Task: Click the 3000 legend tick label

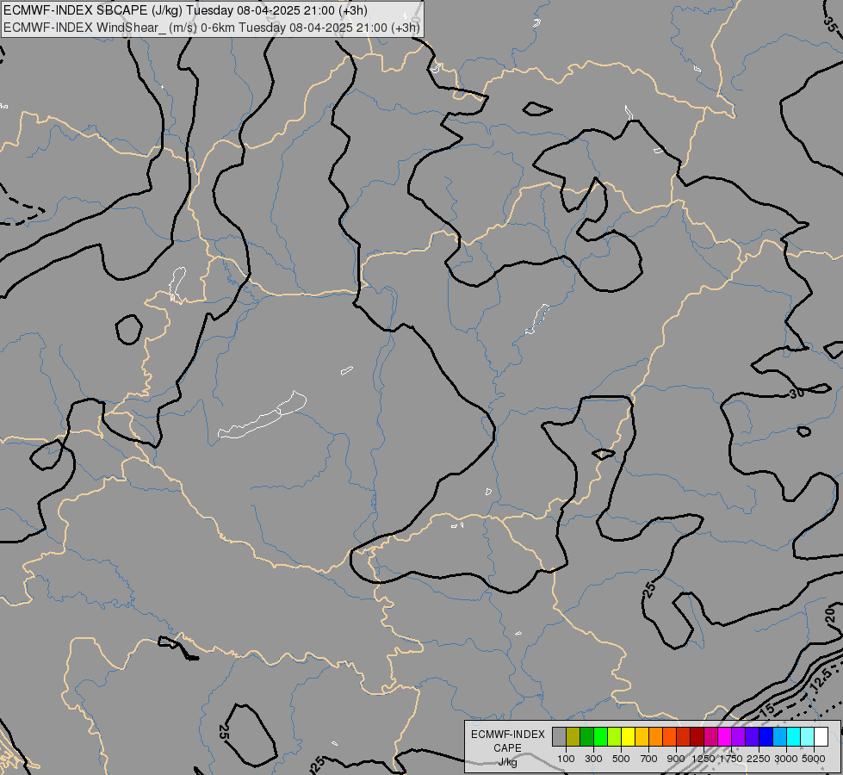Action: coord(786,759)
